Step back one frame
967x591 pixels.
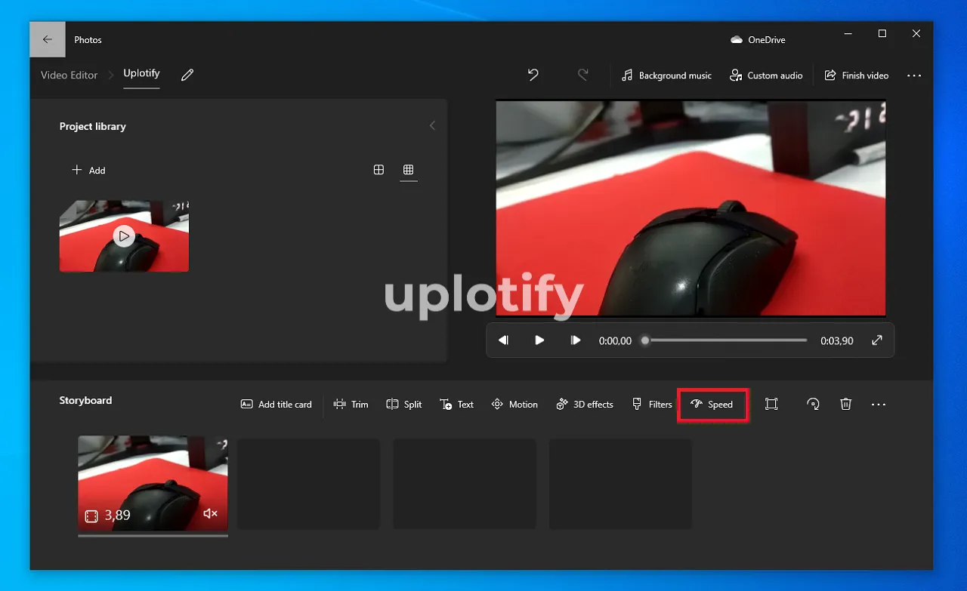pyautogui.click(x=503, y=340)
